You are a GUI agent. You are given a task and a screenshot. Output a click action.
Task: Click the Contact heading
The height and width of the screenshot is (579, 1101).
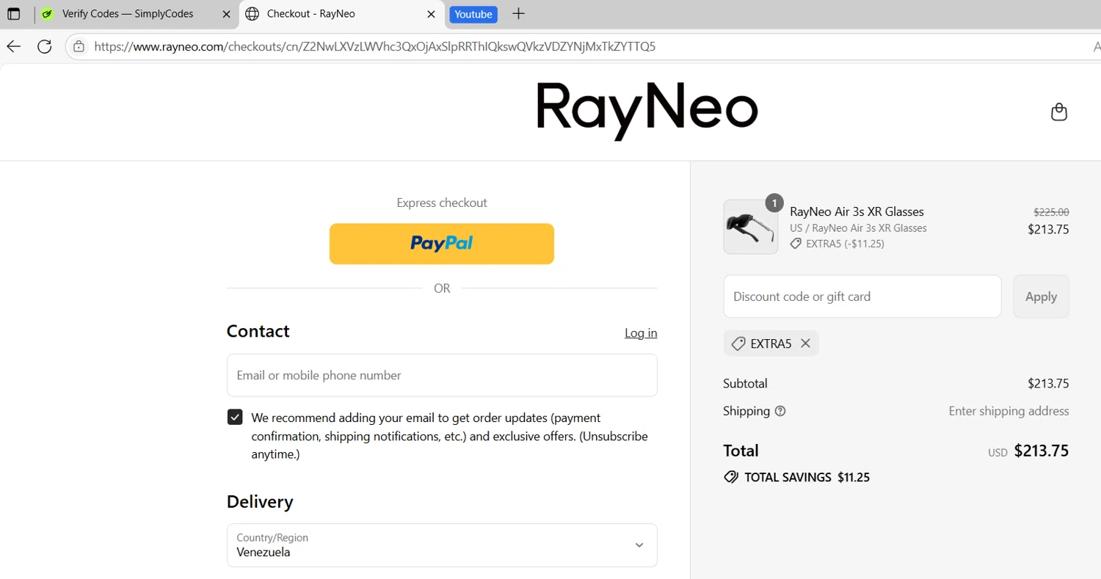point(258,331)
